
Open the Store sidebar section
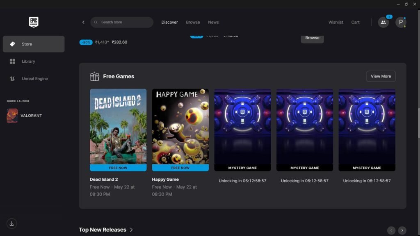(34, 44)
